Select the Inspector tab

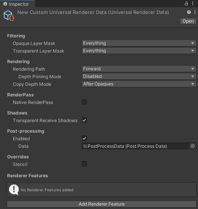pos(17,4)
